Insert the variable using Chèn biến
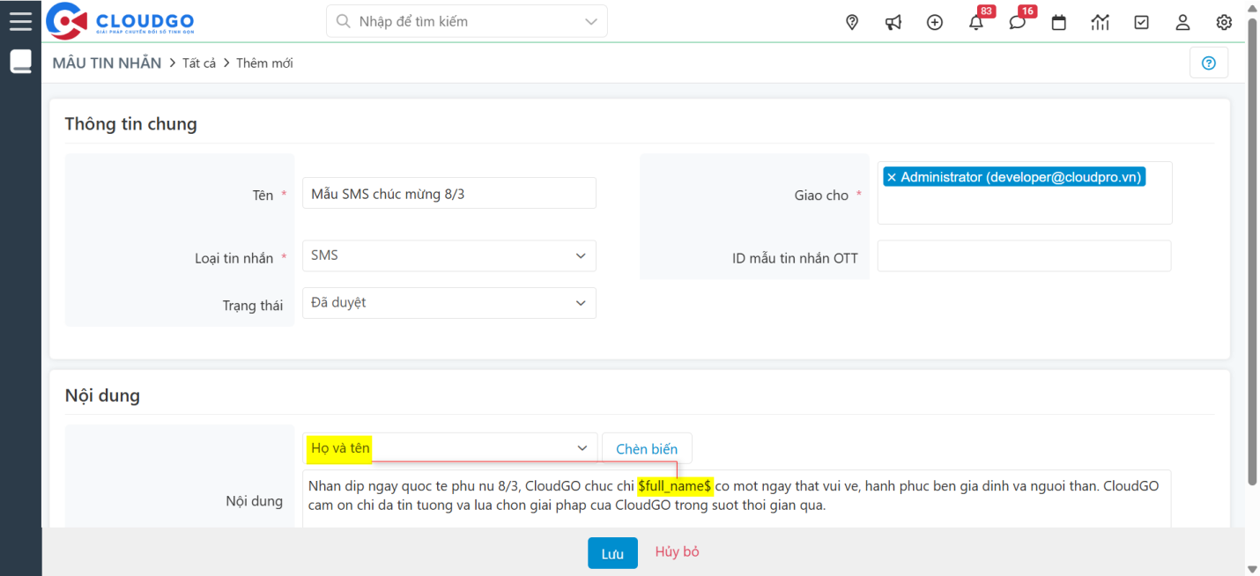 pos(646,447)
